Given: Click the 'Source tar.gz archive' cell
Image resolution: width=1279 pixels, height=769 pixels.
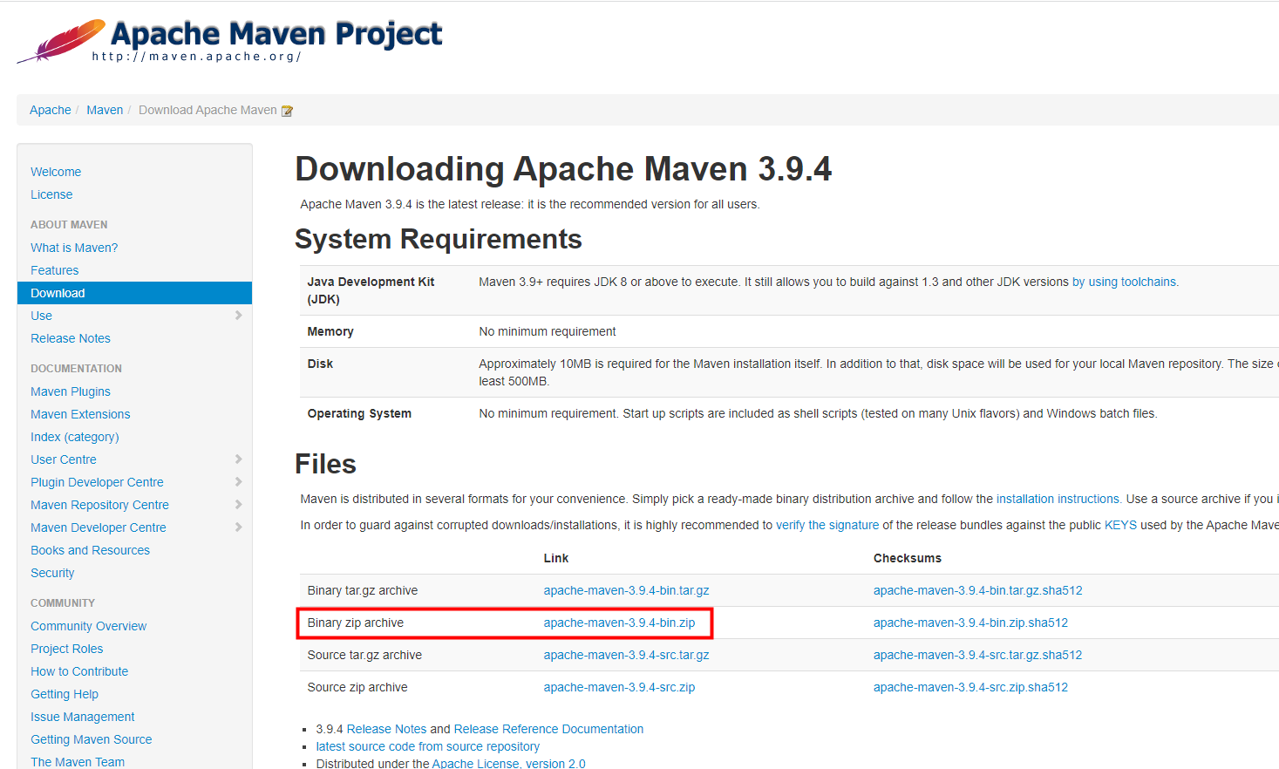Looking at the screenshot, I should tap(364, 655).
